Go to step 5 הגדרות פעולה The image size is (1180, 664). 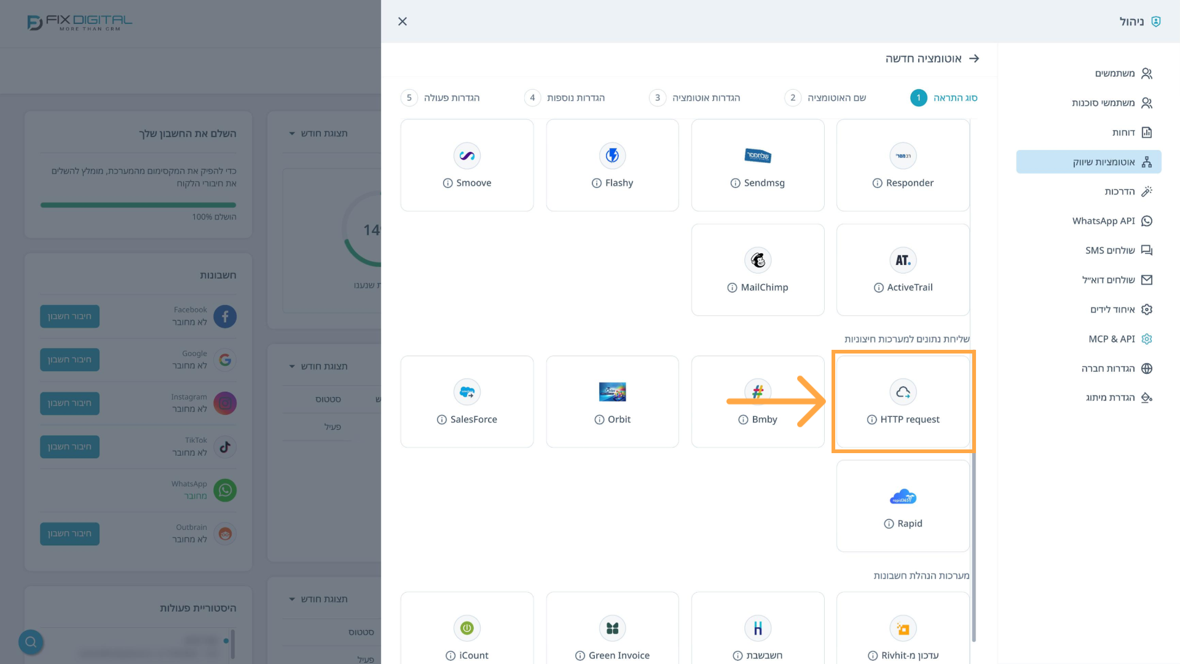pyautogui.click(x=440, y=98)
